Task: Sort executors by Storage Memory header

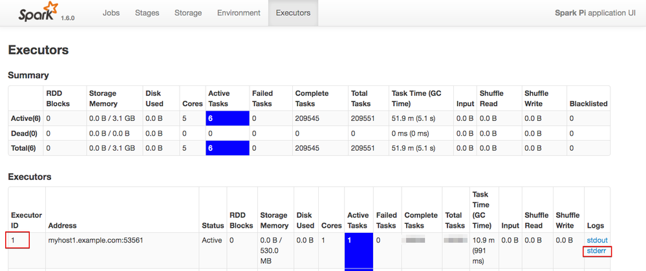Action: click(274, 220)
